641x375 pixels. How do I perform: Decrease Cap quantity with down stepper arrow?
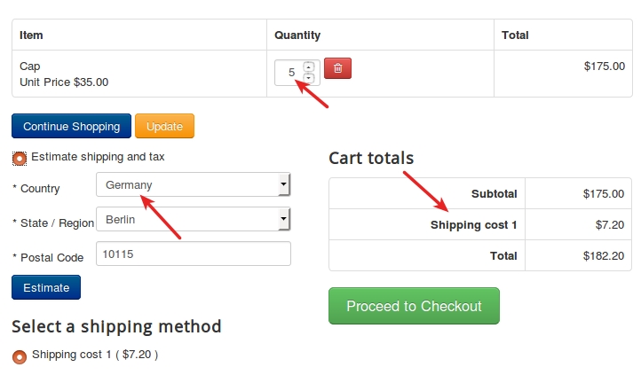click(309, 78)
